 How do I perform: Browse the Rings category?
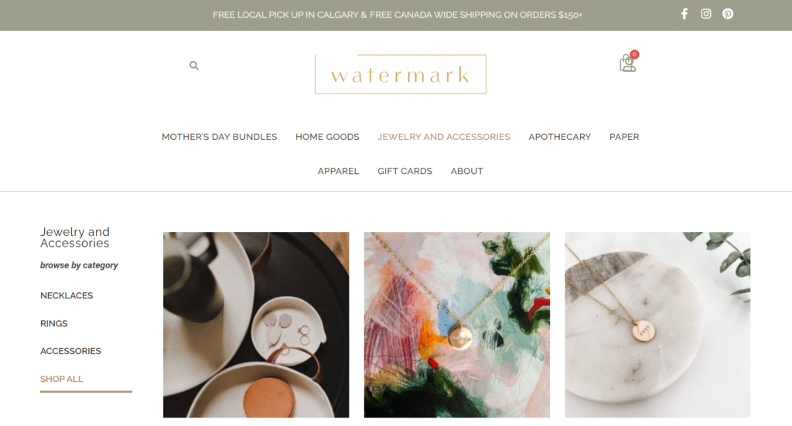(54, 323)
